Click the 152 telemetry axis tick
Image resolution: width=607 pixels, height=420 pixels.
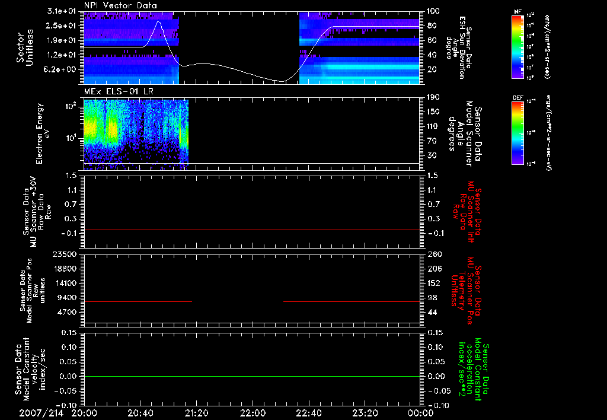pyautogui.click(x=433, y=283)
